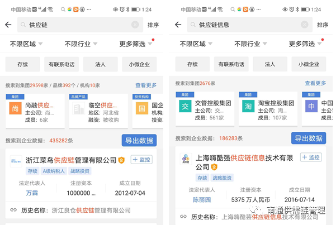Tap alarm clock icon in left status bar

(122, 9)
